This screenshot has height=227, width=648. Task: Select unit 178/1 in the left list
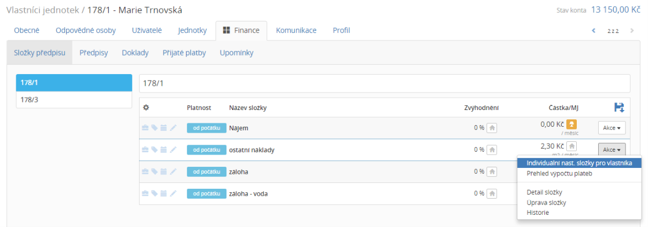pos(74,83)
